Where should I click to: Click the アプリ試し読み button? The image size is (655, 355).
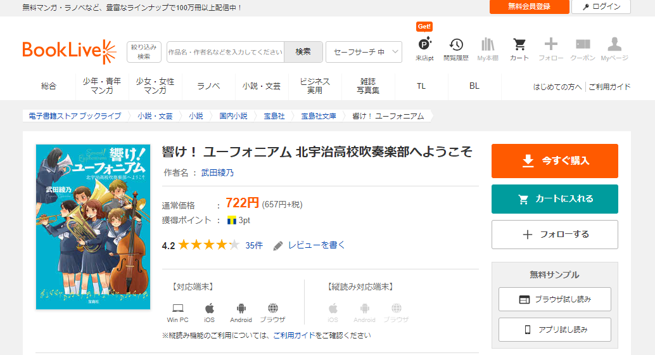pyautogui.click(x=555, y=330)
